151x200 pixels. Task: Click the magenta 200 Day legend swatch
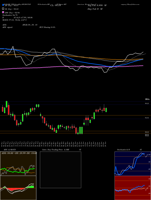pyautogui.click(x=3, y=12)
